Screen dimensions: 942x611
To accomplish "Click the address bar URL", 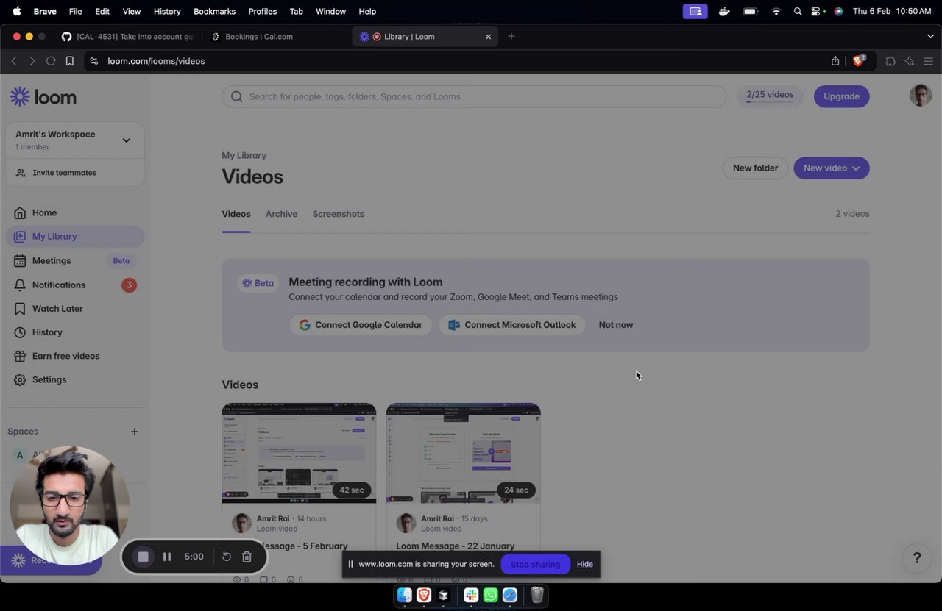I will click(x=156, y=61).
